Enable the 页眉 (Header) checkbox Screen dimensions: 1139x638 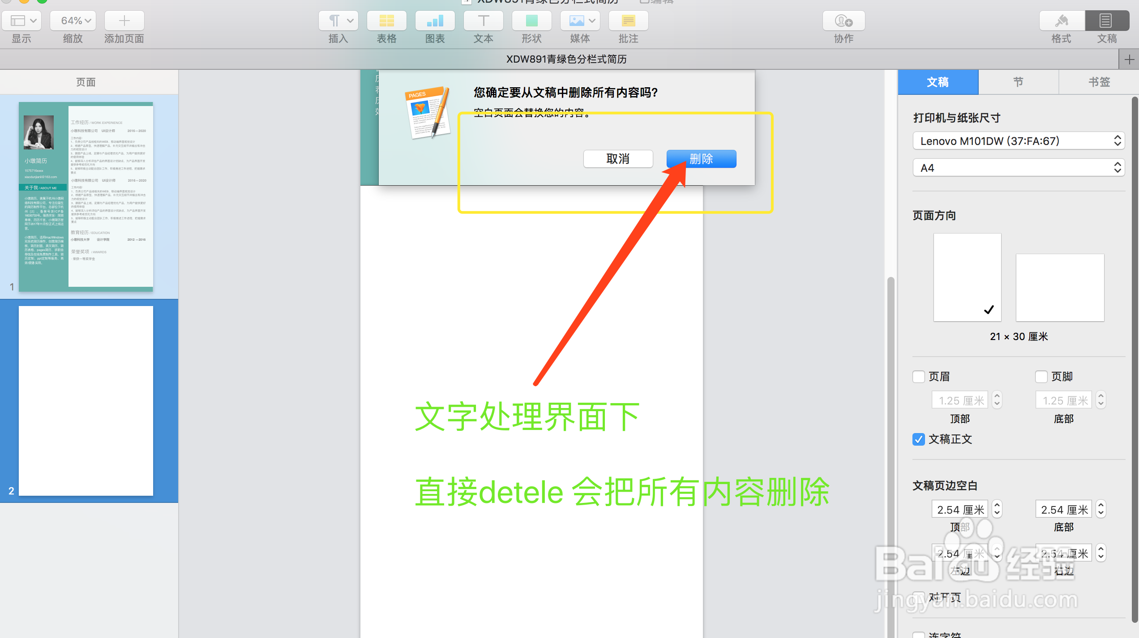919,376
